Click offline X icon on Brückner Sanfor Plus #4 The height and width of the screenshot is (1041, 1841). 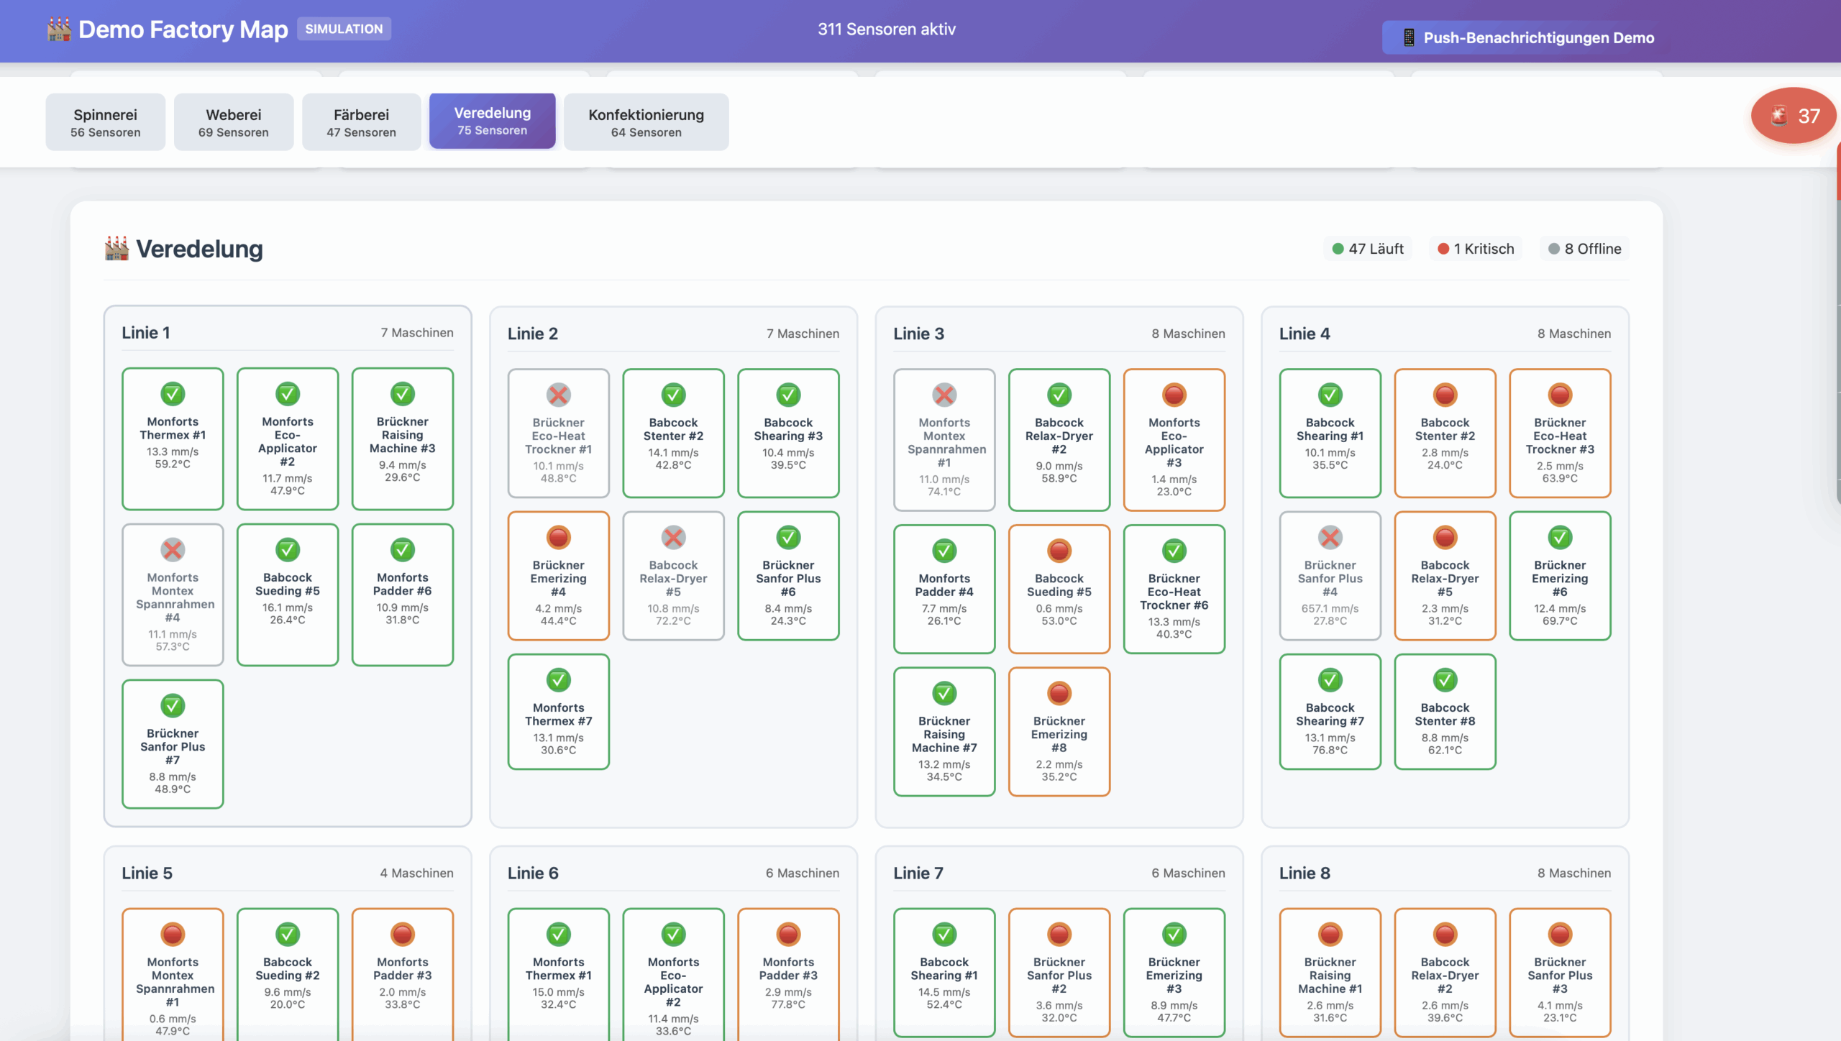click(x=1330, y=537)
